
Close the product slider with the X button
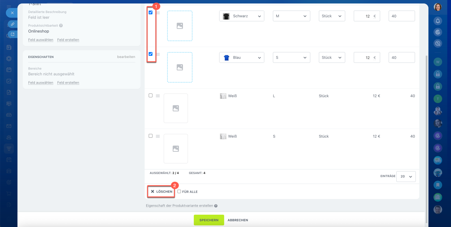[x=12, y=13]
